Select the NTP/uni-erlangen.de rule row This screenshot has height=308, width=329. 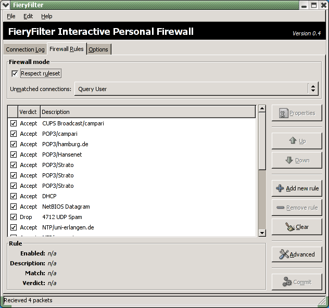pyautogui.click(x=132, y=227)
